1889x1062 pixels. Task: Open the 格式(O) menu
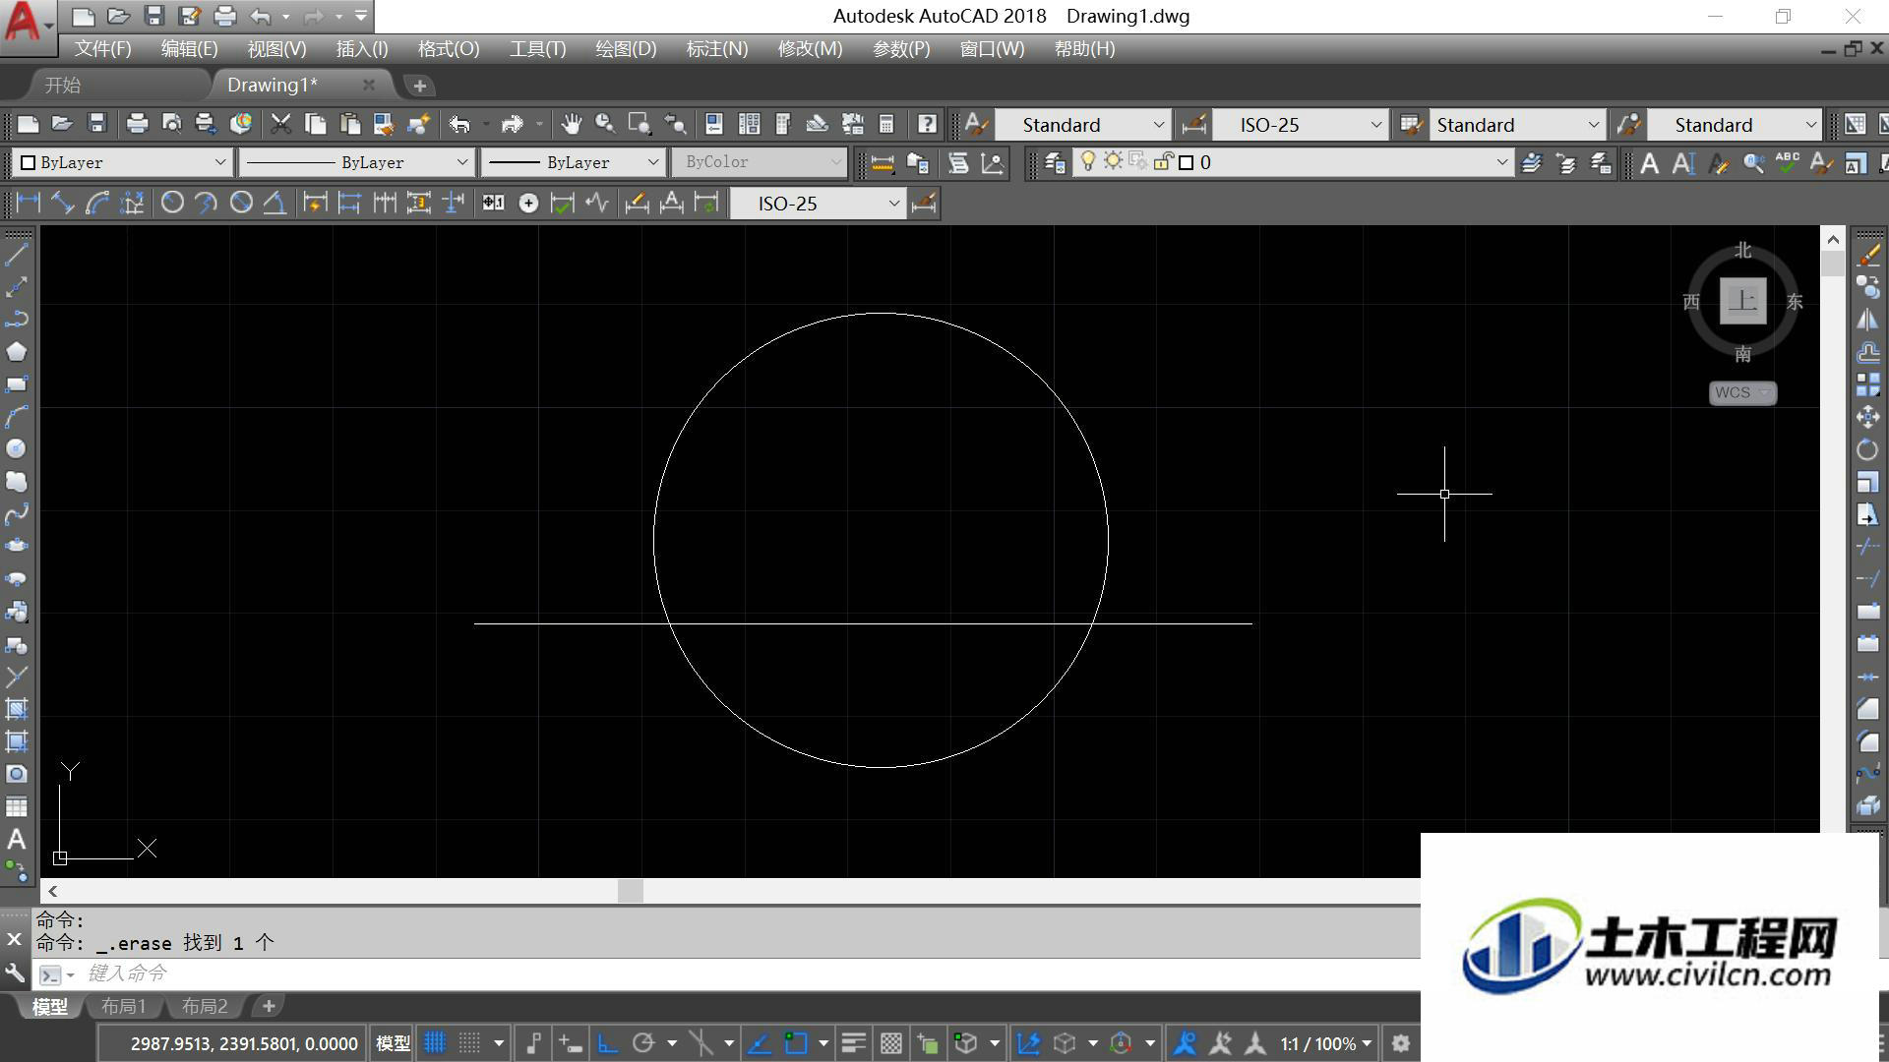pyautogui.click(x=449, y=49)
